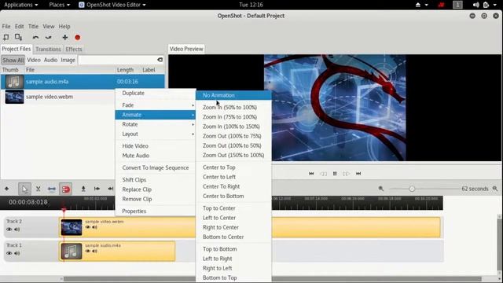Click Remove Clip in context menu

(156, 199)
